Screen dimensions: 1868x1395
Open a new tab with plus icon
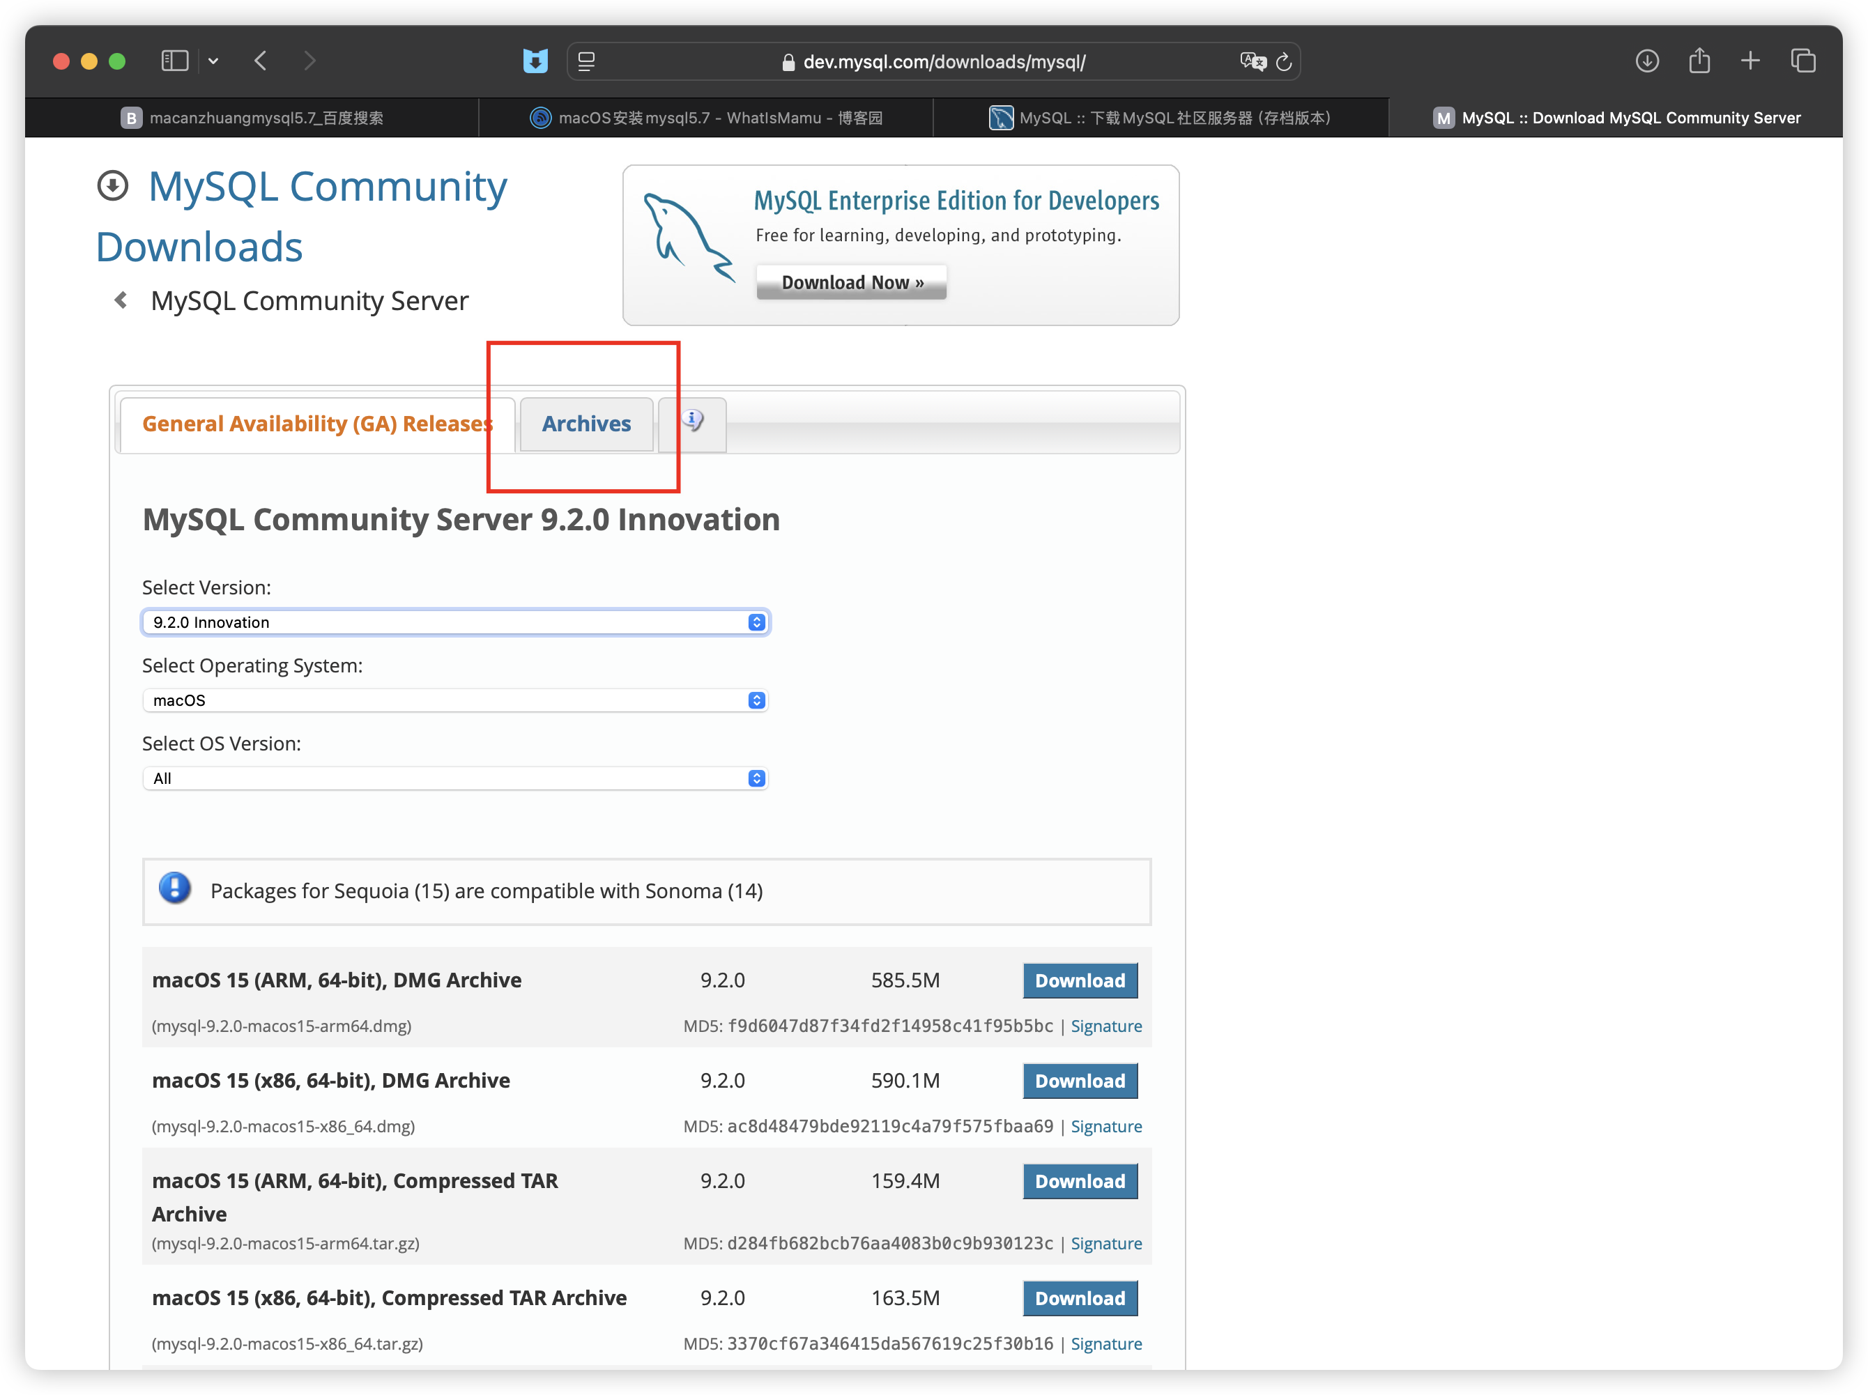coord(1751,61)
